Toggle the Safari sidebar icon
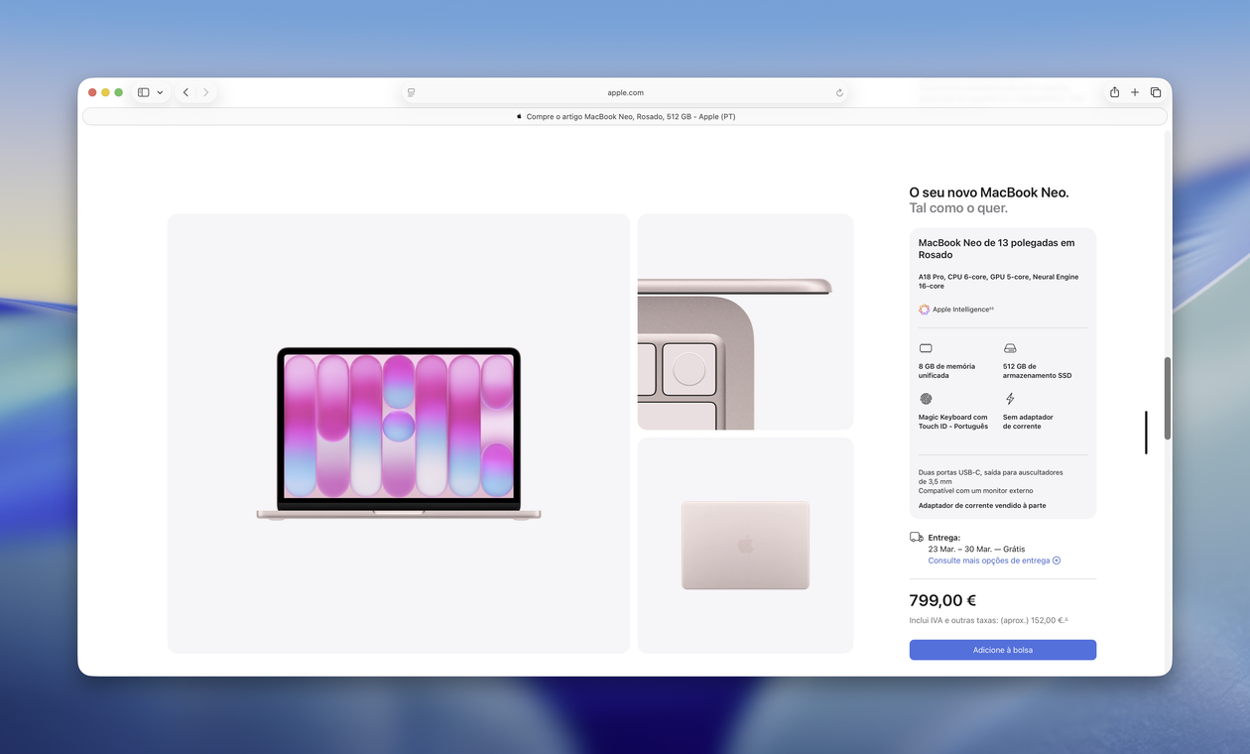Image resolution: width=1250 pixels, height=754 pixels. (143, 91)
